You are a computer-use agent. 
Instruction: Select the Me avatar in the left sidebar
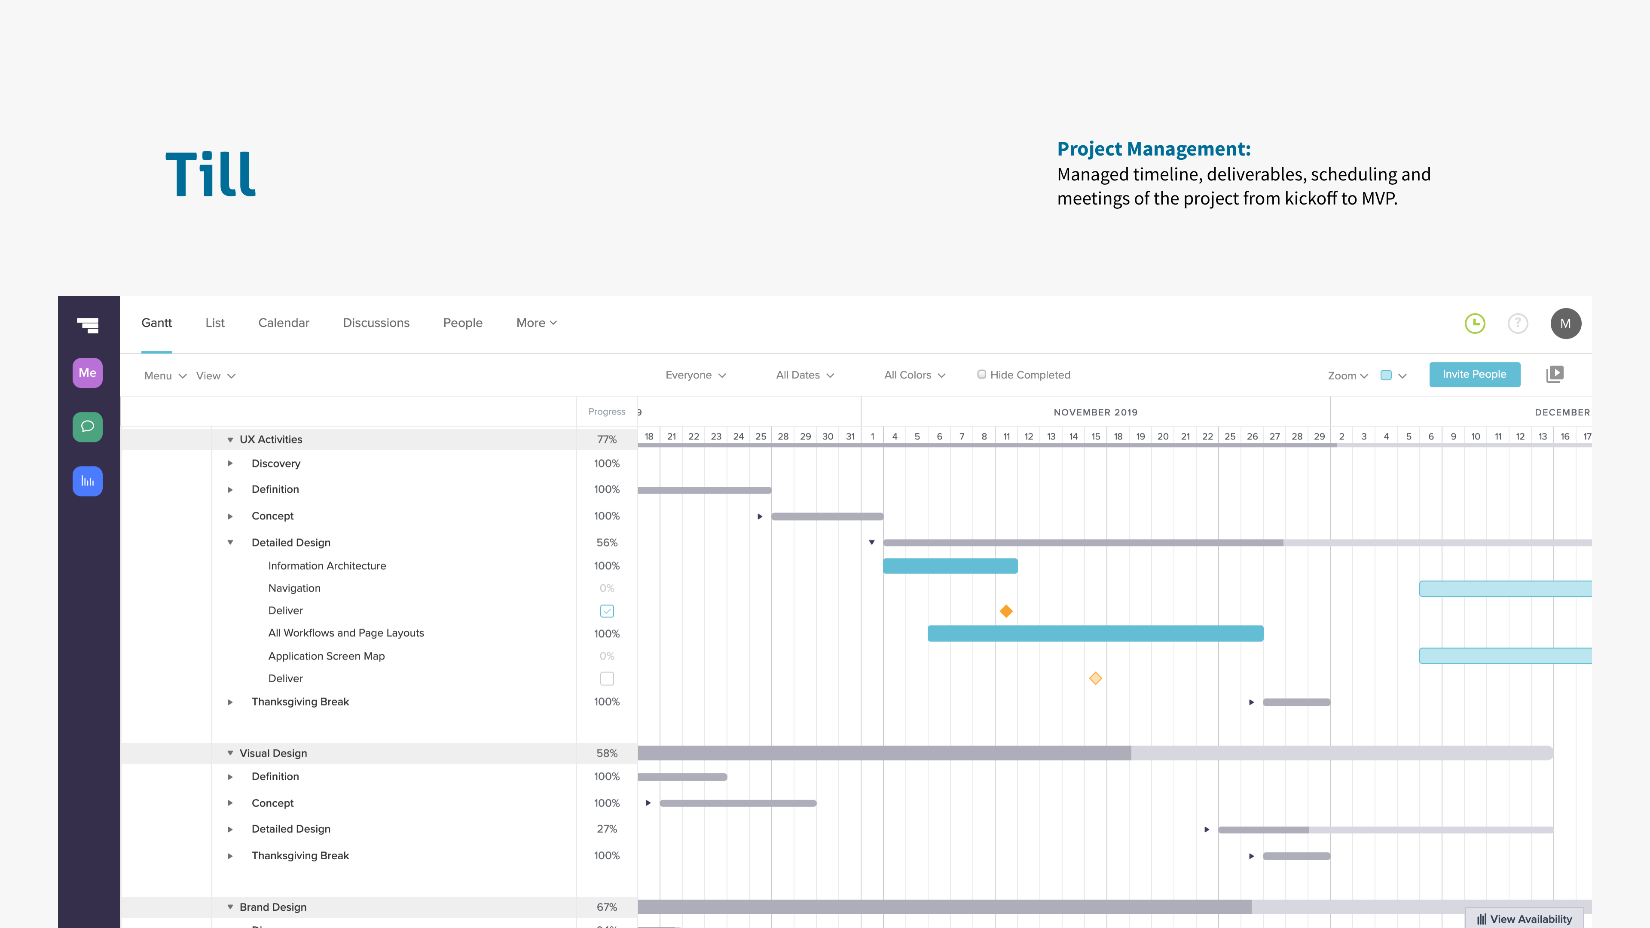87,373
